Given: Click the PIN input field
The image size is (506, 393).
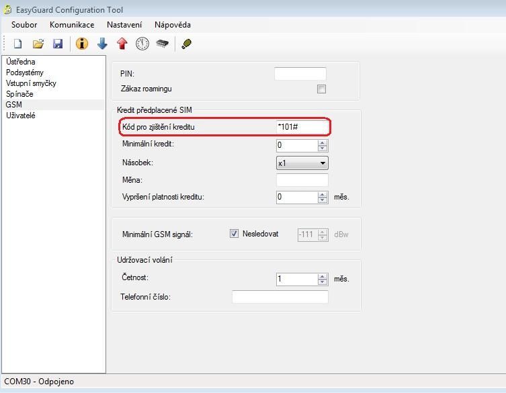Looking at the screenshot, I should [x=300, y=74].
